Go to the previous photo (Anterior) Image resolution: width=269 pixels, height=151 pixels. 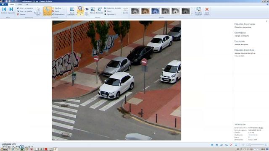click(x=4, y=10)
